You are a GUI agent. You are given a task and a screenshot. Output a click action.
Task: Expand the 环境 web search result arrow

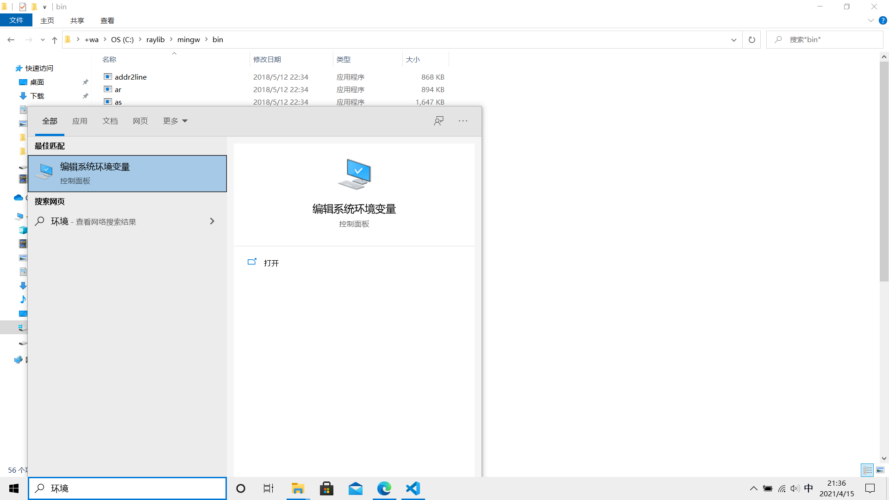coord(212,221)
